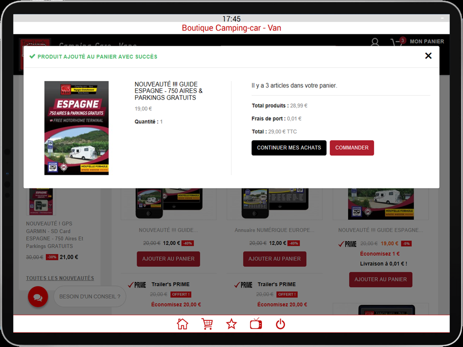Open Nouveauté Guide Espagne product title
463x347 pixels.
point(381,230)
